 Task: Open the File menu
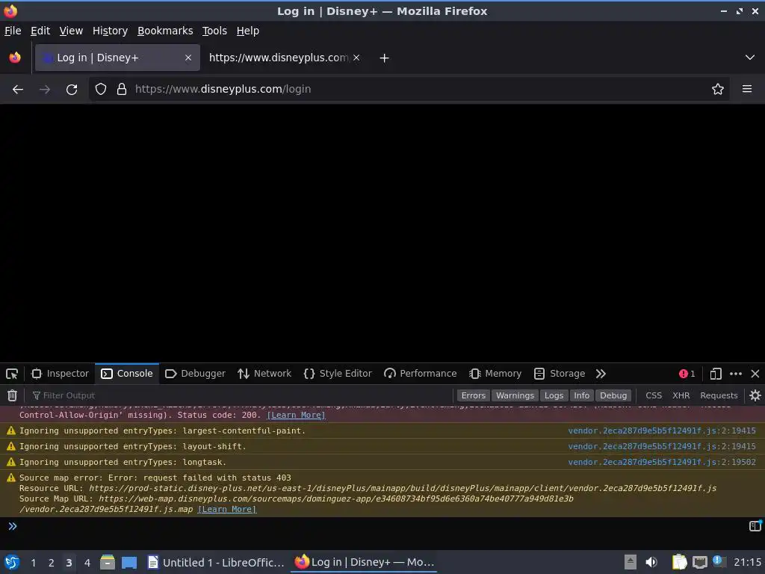click(13, 31)
